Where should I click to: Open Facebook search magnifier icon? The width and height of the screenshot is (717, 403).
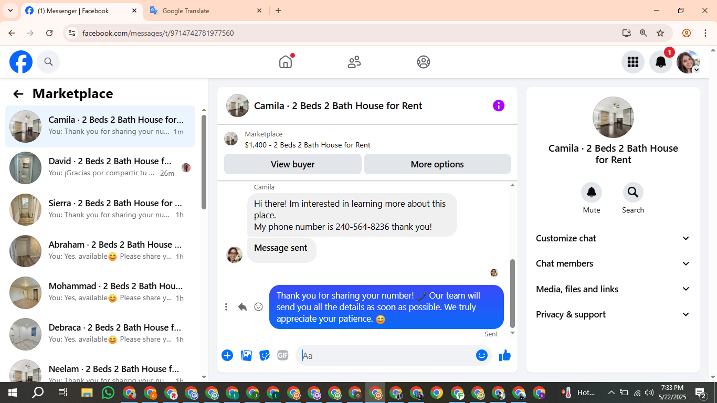tap(48, 62)
